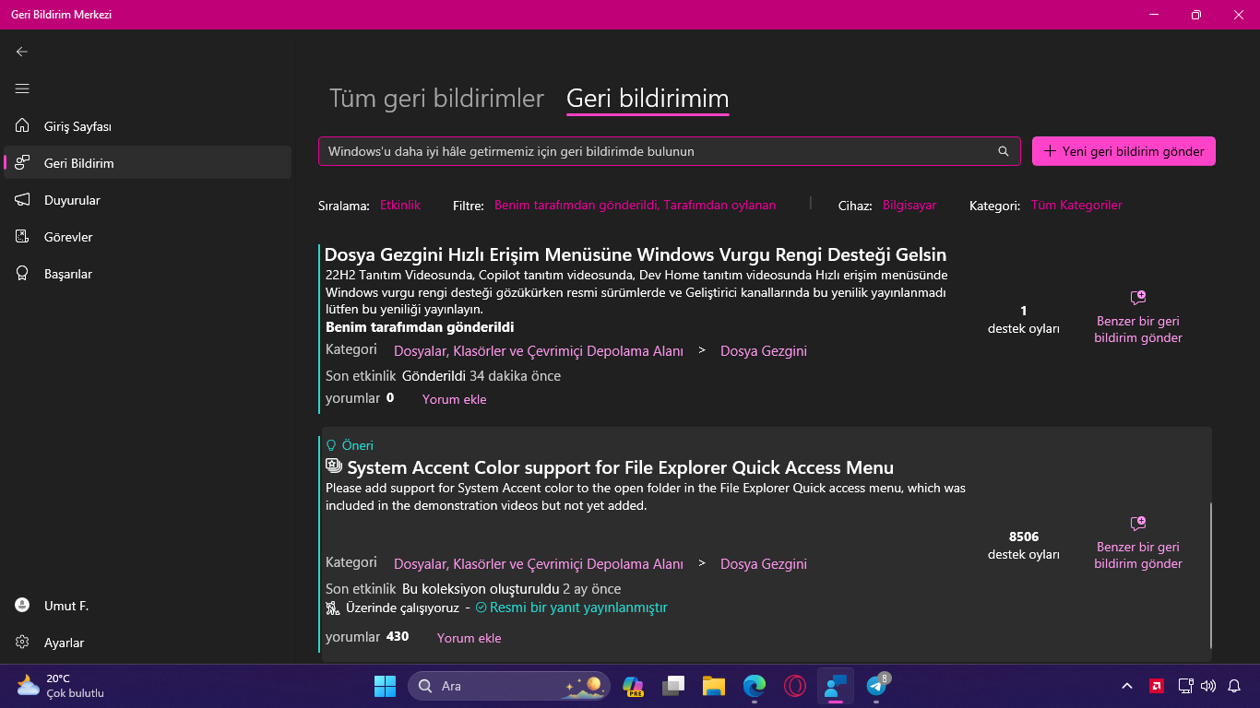1260x708 pixels.
Task: Click the feedback list vertical scrollbar
Action: click(x=1211, y=574)
